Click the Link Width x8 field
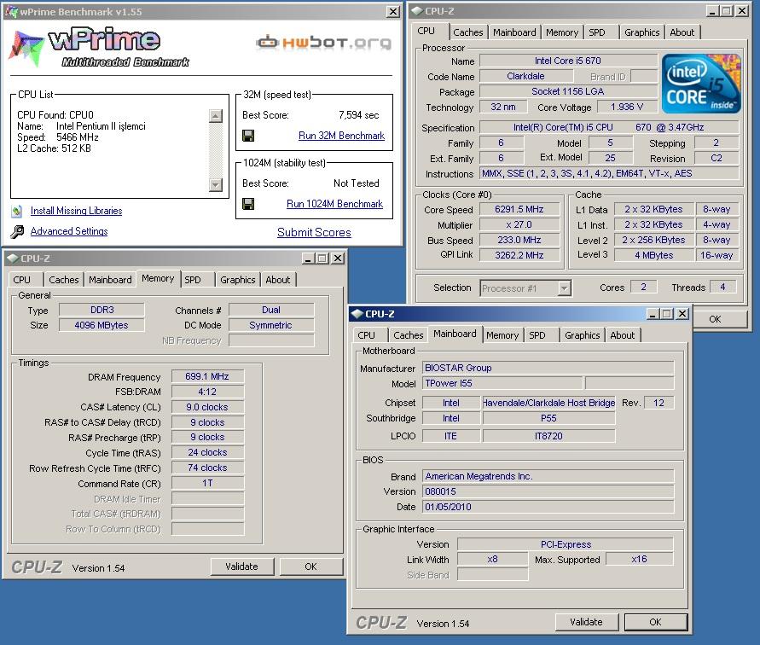 pos(492,559)
